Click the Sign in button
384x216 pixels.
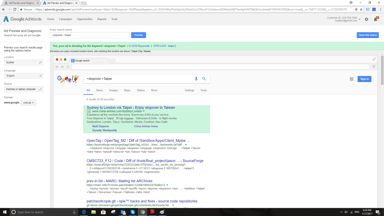point(364,79)
